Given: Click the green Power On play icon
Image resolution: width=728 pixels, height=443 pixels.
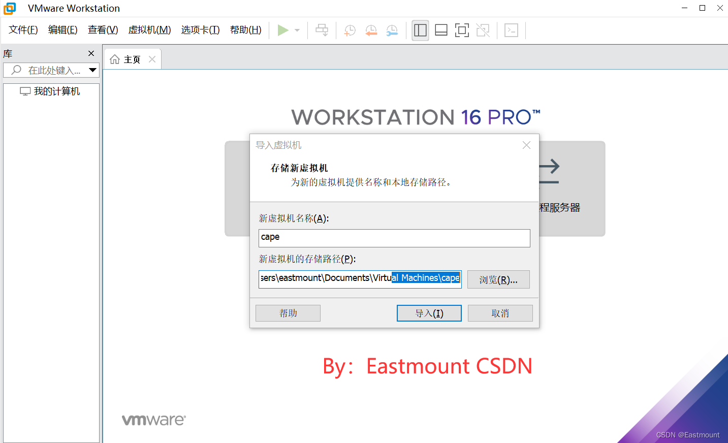Looking at the screenshot, I should (283, 30).
